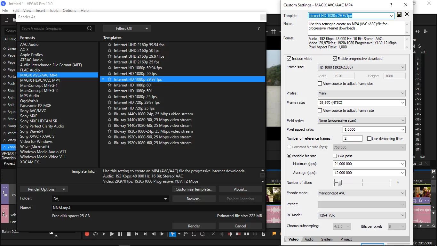Adjust the Number of slices slider
Image resolution: width=437 pixels, height=246 pixels.
pos(340,183)
